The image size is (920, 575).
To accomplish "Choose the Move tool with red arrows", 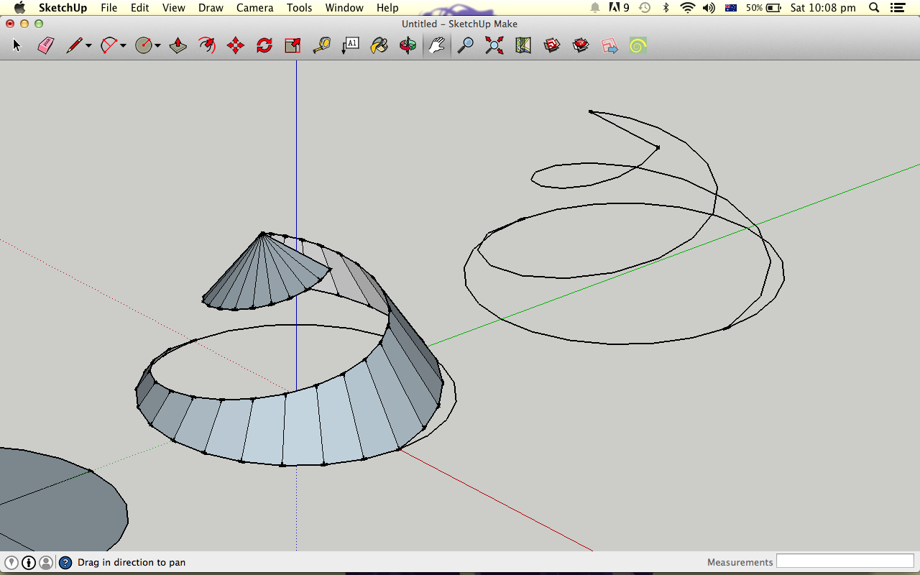I will pyautogui.click(x=236, y=46).
